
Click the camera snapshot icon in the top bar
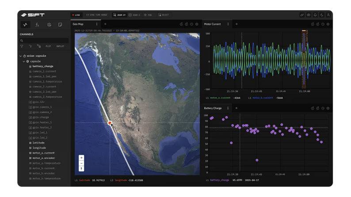pos(309,15)
